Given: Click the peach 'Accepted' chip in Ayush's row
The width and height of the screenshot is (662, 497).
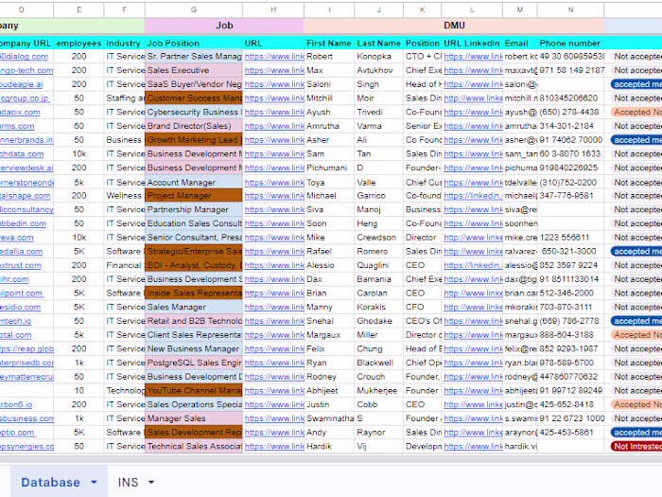Looking at the screenshot, I should coord(636,112).
